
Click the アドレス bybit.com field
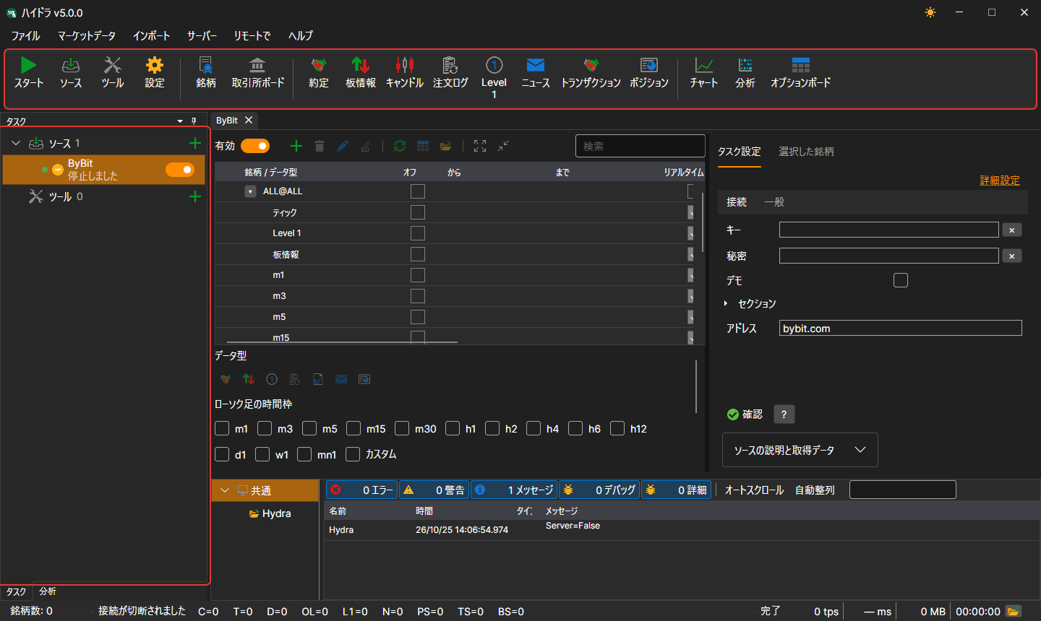pyautogui.click(x=900, y=328)
